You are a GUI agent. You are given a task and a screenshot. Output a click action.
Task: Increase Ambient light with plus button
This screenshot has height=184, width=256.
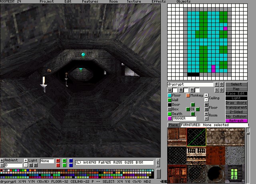[2, 160]
